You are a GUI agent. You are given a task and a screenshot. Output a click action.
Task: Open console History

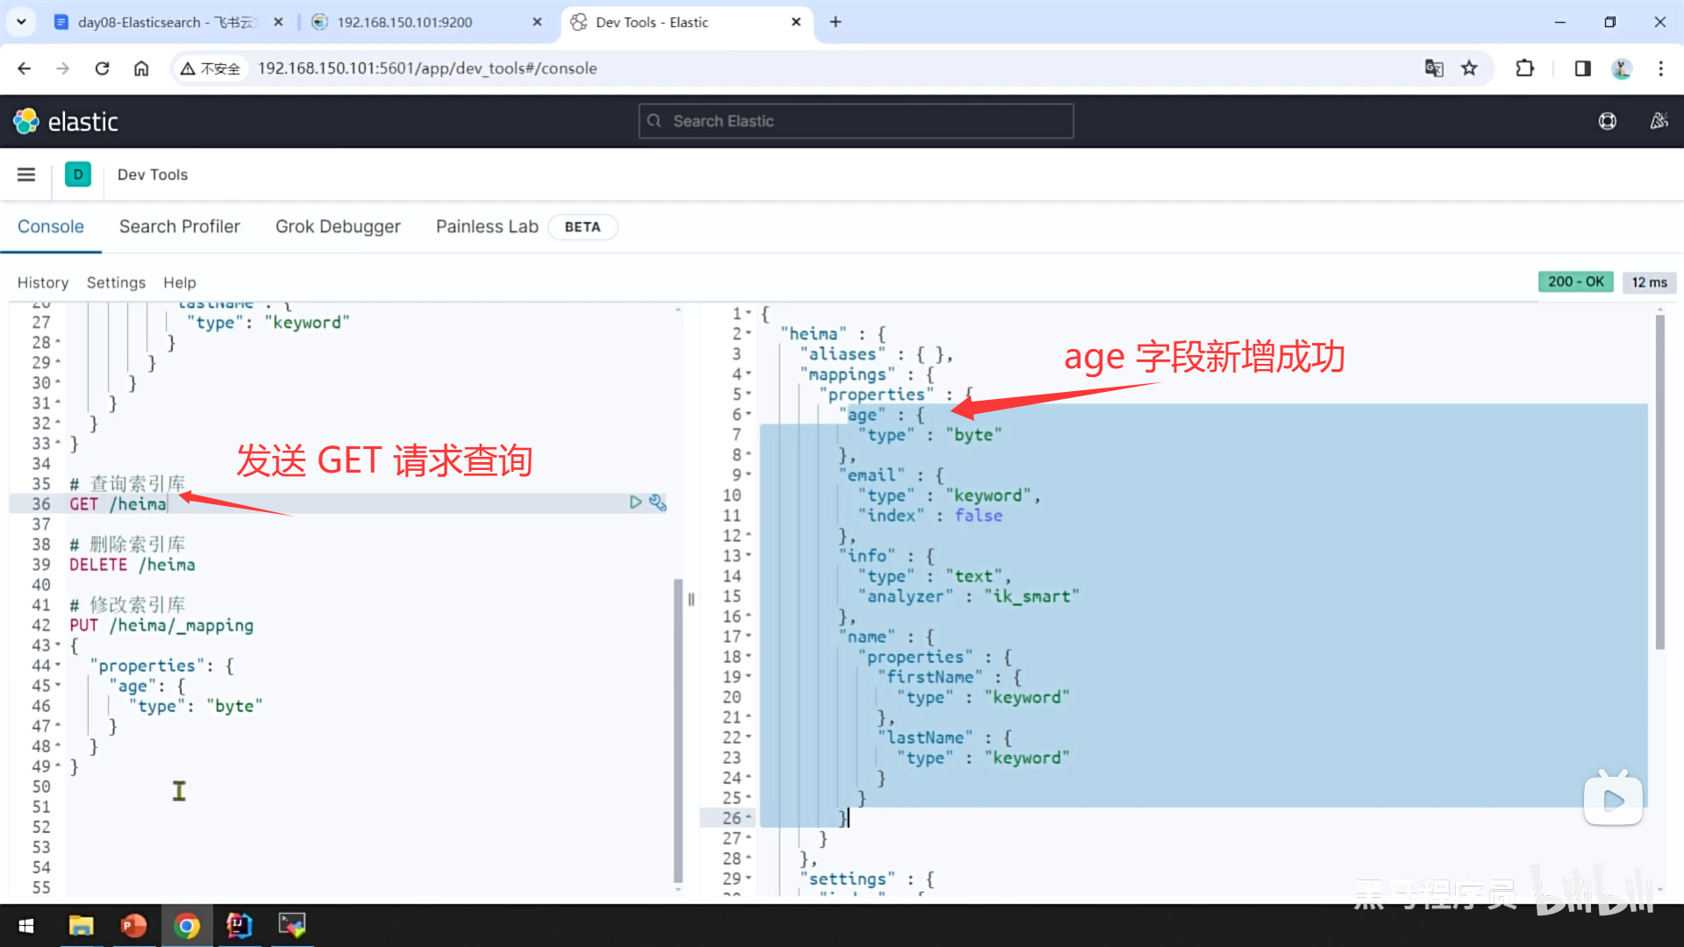[x=42, y=282]
